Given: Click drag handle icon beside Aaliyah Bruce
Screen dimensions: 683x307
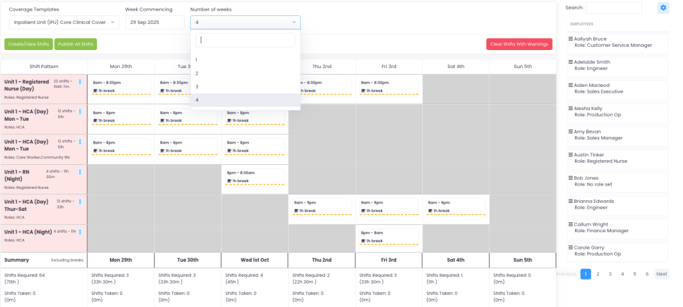Looking at the screenshot, I should click(x=570, y=39).
